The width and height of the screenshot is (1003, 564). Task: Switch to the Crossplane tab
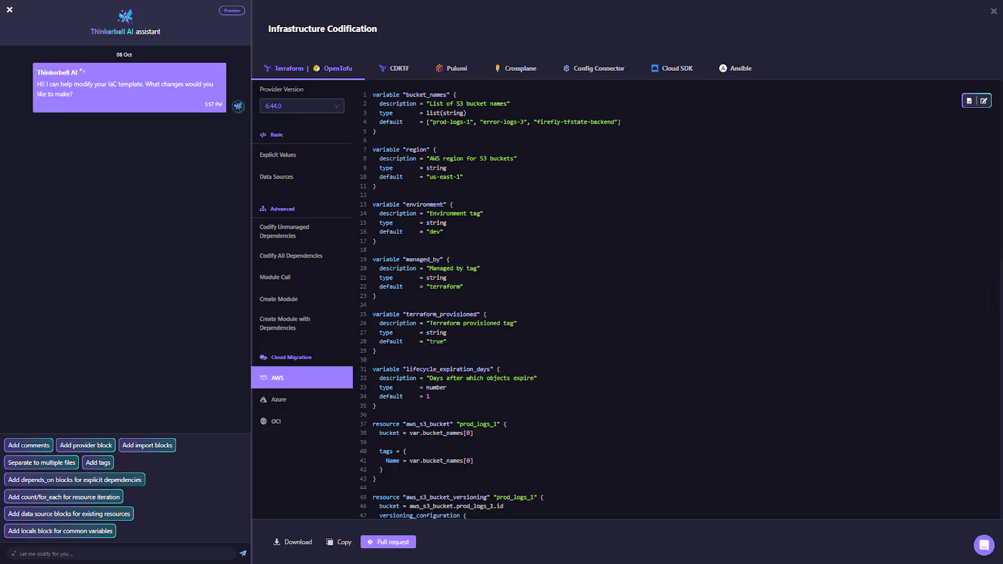click(515, 68)
